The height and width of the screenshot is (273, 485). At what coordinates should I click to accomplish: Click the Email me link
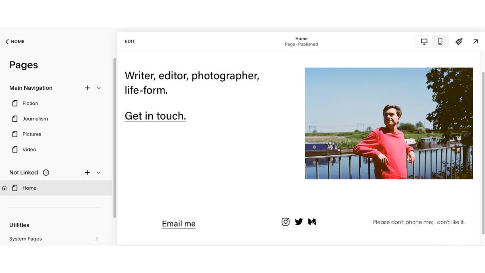pyautogui.click(x=179, y=223)
